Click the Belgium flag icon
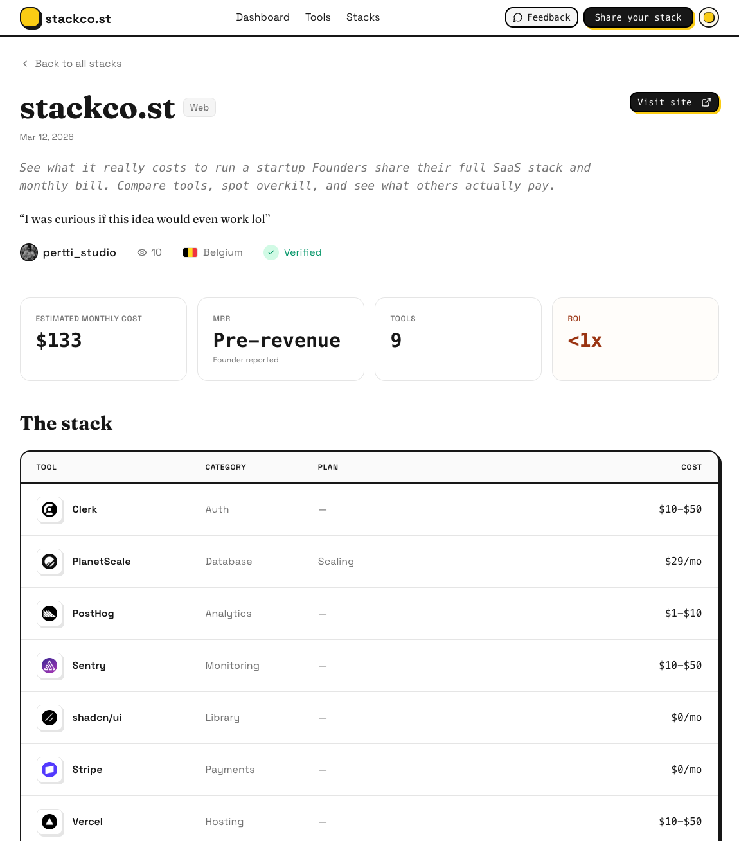 pyautogui.click(x=190, y=252)
